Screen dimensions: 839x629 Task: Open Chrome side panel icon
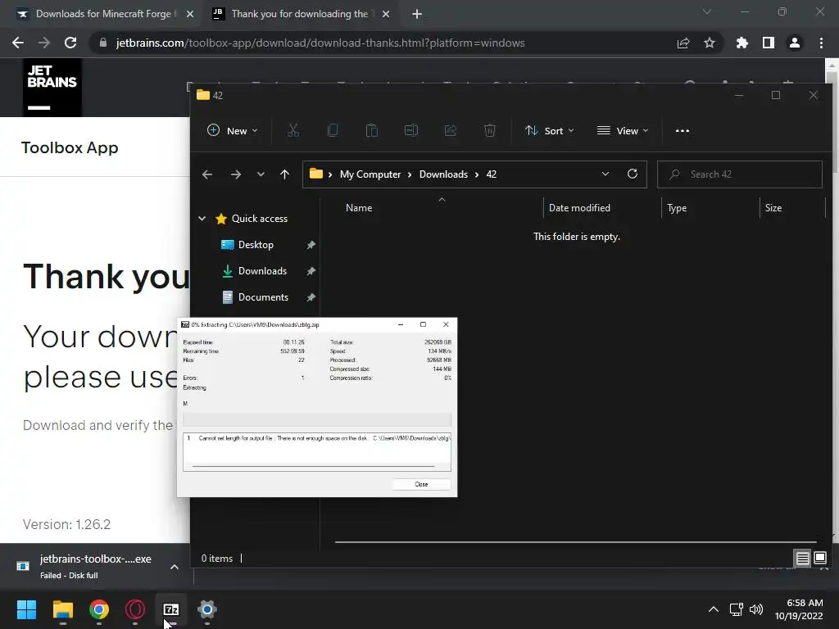pyautogui.click(x=769, y=43)
